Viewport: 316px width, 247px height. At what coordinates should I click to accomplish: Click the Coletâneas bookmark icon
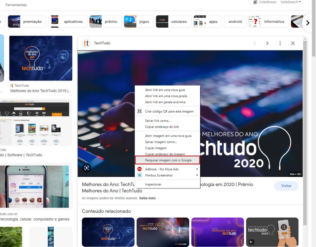pyautogui.click(x=255, y=2)
